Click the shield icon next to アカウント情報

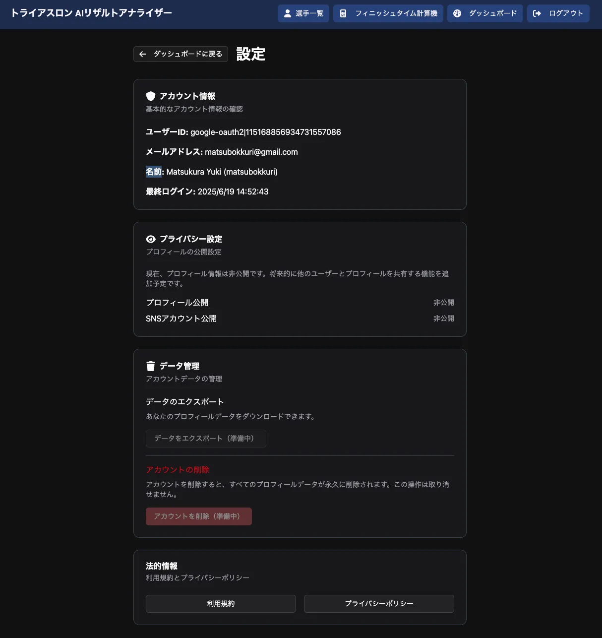[151, 96]
